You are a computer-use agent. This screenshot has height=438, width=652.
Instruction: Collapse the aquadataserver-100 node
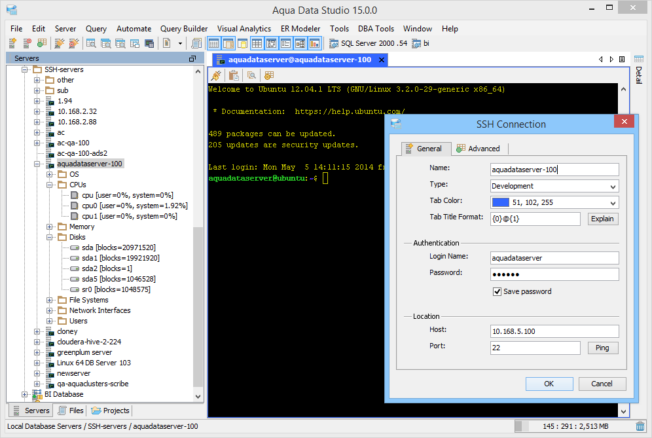coord(37,164)
